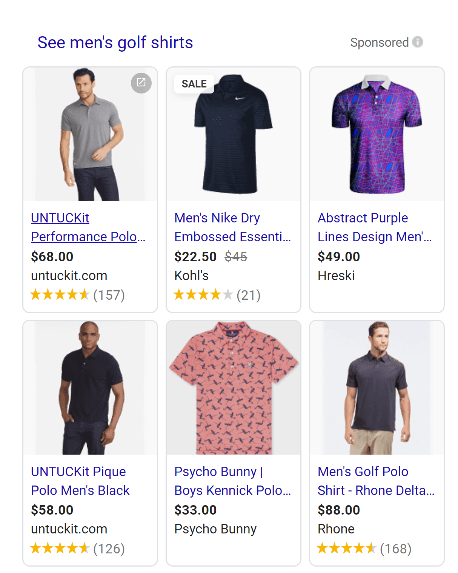The width and height of the screenshot is (458, 573).
Task: Click the 157 reviews star rating
Action: [x=77, y=295]
